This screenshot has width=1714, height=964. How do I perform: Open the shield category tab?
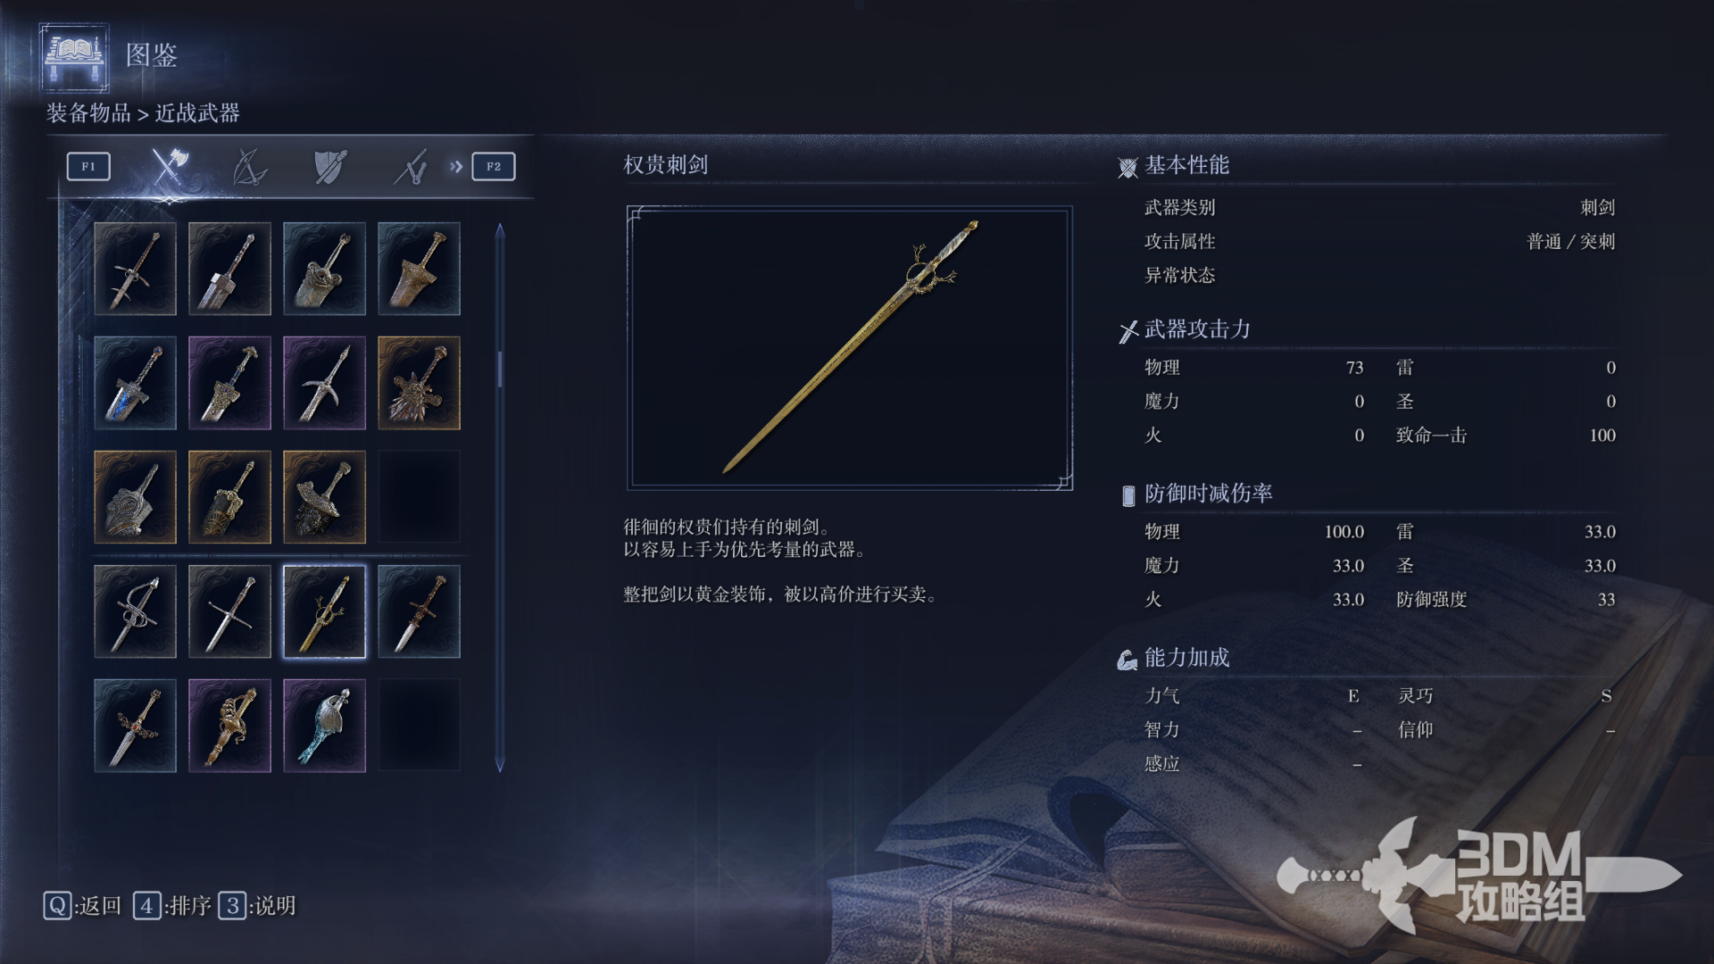(x=329, y=167)
